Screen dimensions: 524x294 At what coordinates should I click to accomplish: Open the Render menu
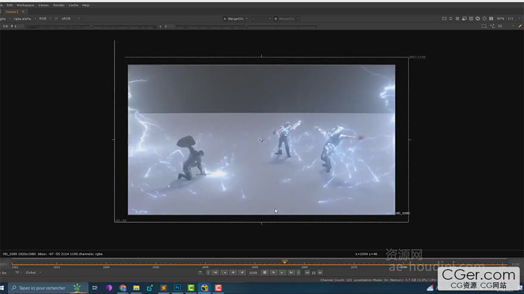58,5
